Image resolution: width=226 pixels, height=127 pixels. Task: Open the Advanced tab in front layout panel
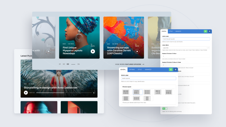pyautogui.click(x=148, y=69)
